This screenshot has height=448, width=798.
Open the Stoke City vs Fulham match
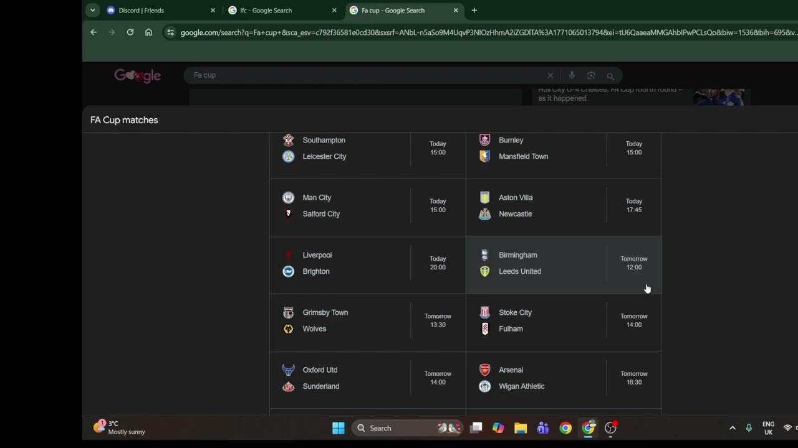tap(564, 322)
